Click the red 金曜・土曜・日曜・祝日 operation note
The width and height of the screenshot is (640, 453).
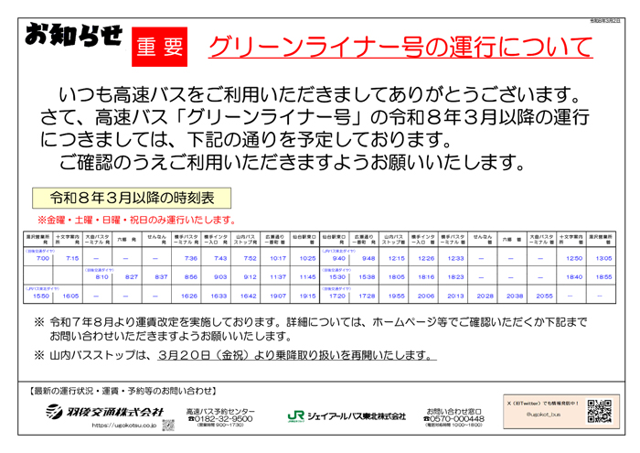pyautogui.click(x=135, y=220)
